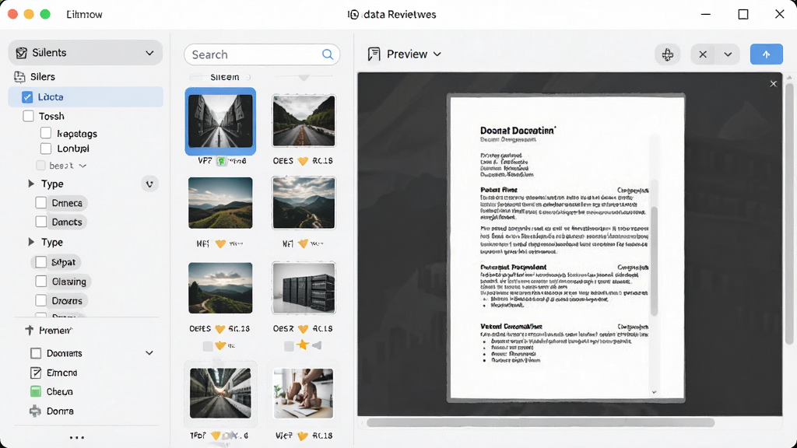The height and width of the screenshot is (448, 797).
Task: Click the plus icon next to Premenr
Action: 30,330
